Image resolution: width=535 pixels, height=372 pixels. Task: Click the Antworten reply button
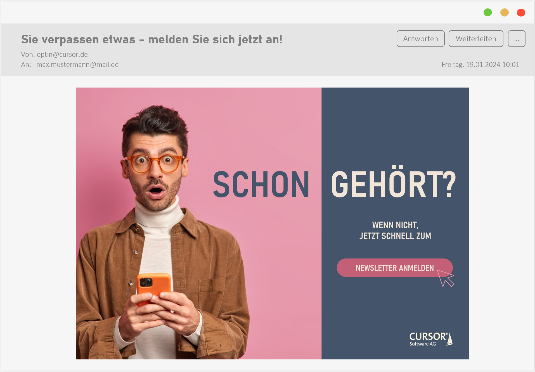click(x=420, y=39)
